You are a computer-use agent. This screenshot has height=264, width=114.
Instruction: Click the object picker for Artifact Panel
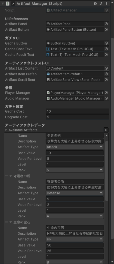coord(106,24)
